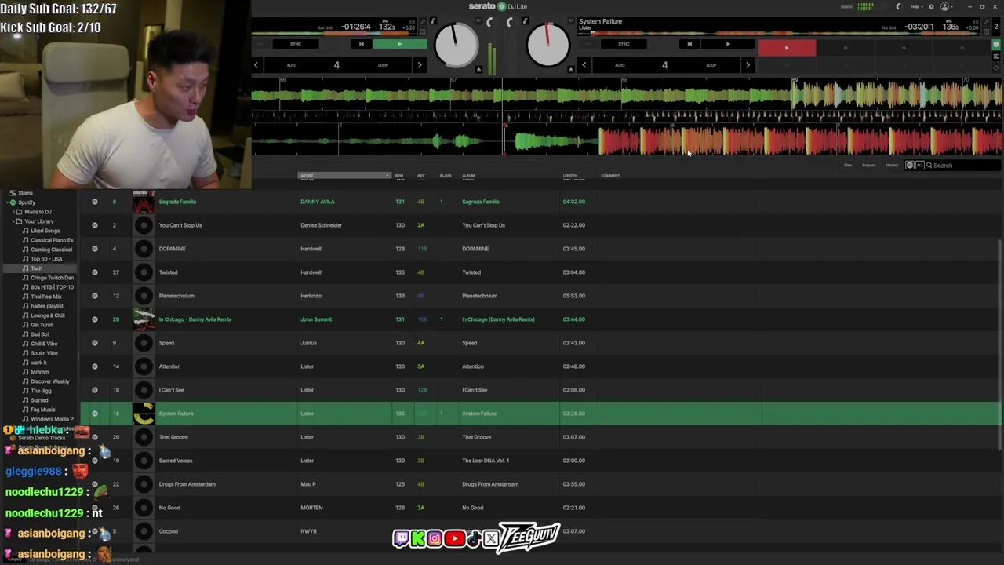Collapse the Your Library folder
1004x565 pixels.
point(12,221)
